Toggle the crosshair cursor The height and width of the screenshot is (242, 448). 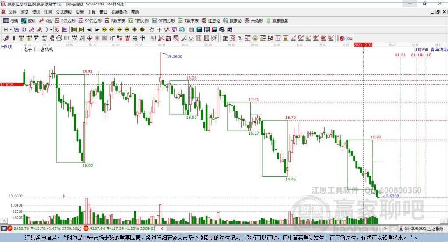click(x=159, y=30)
